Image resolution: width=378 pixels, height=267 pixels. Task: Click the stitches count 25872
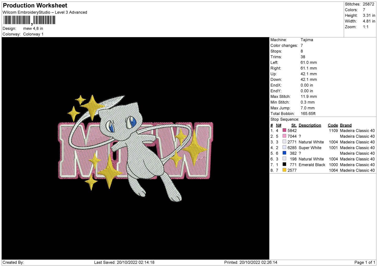pos(368,4)
